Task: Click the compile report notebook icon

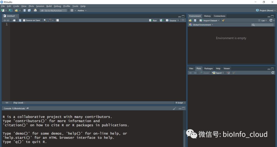Action: (58, 20)
